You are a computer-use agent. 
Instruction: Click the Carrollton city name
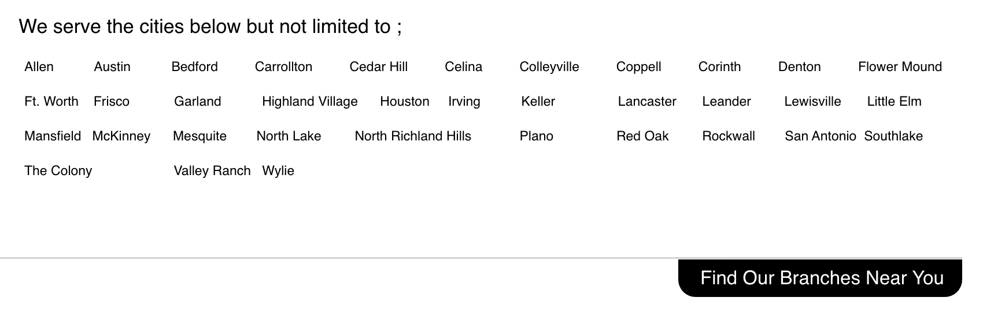tap(283, 67)
